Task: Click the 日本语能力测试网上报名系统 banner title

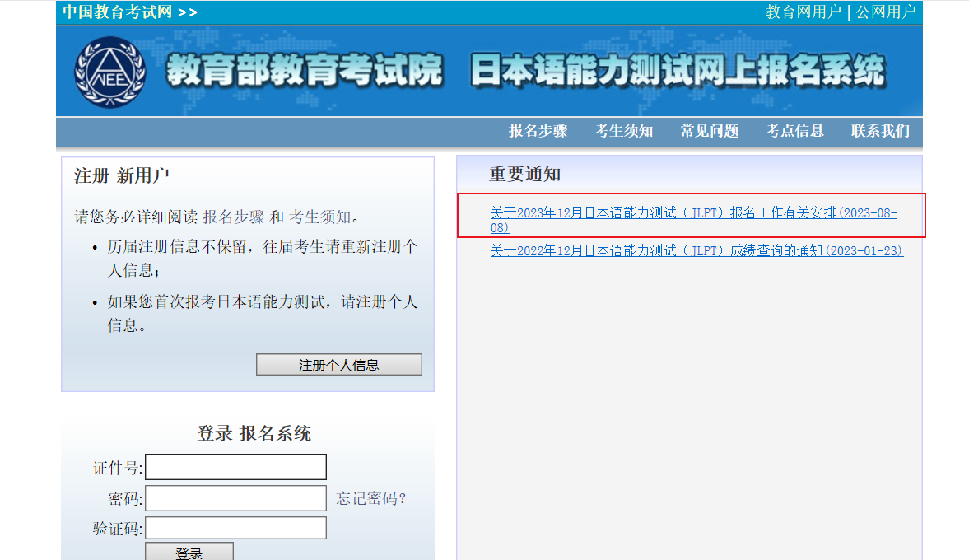Action: (677, 72)
